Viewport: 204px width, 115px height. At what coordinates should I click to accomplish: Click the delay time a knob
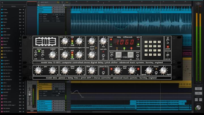click(x=65, y=70)
